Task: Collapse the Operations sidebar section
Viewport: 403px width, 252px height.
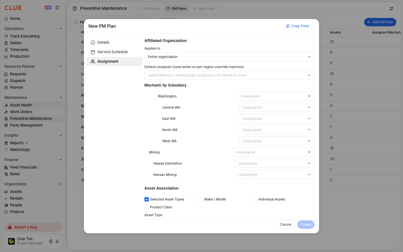Action: coord(61,29)
